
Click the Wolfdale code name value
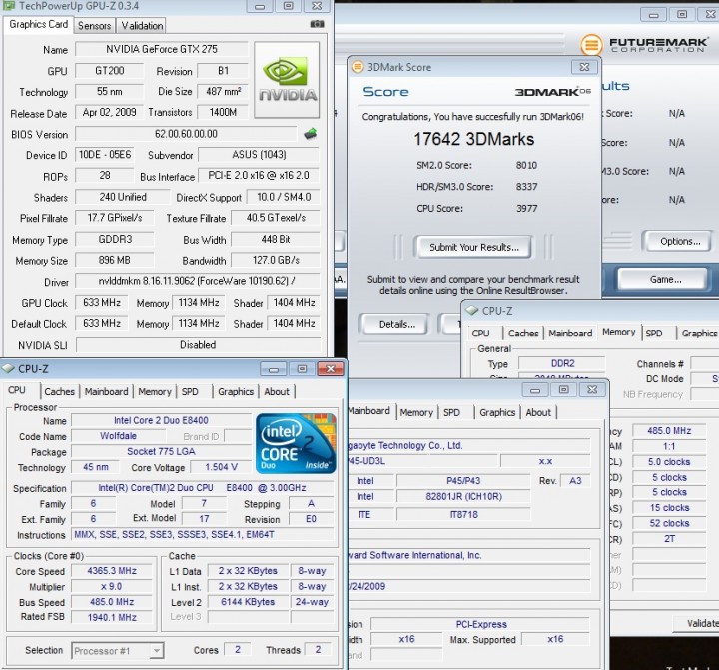118,436
